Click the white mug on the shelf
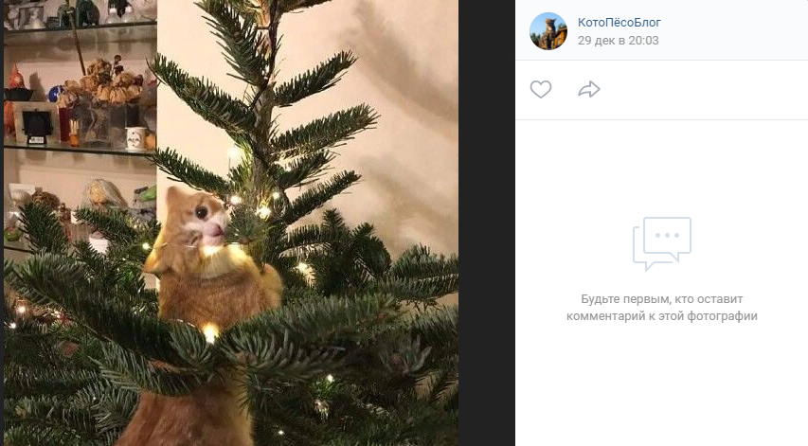The image size is (808, 446). pyautogui.click(x=135, y=138)
